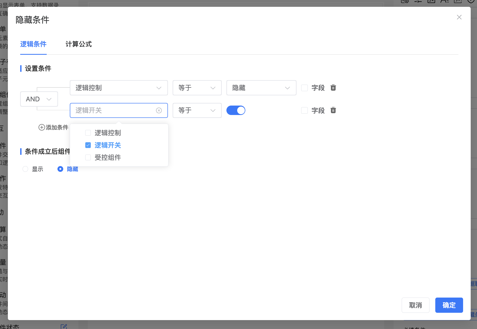Tick 逻辑控制 option in dropdown list
477x329 pixels.
coord(88,133)
